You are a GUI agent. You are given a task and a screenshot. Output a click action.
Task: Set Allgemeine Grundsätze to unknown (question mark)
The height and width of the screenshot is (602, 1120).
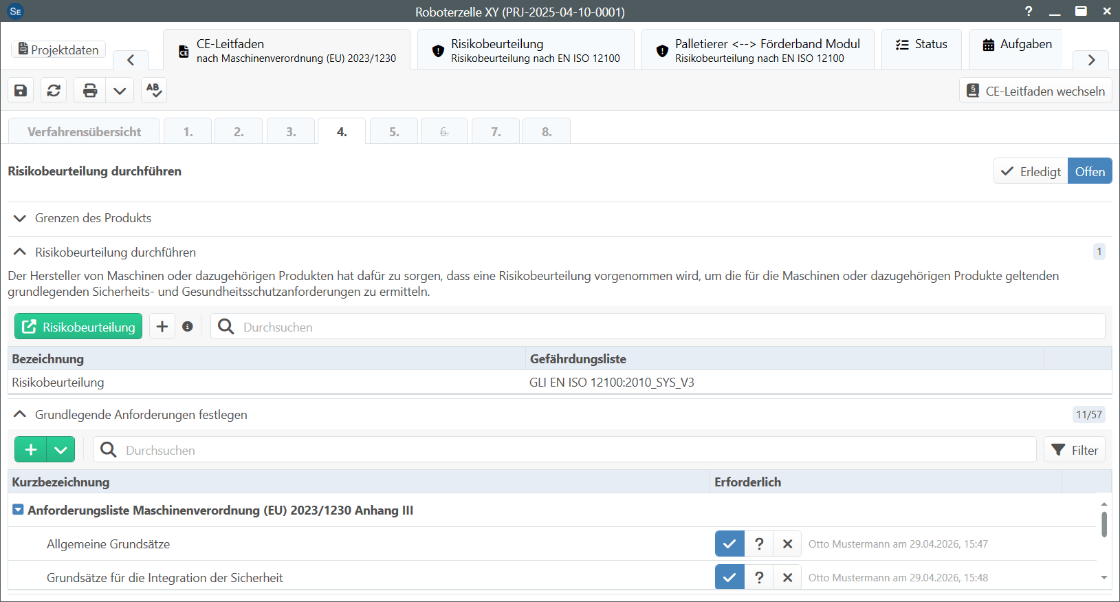(759, 544)
